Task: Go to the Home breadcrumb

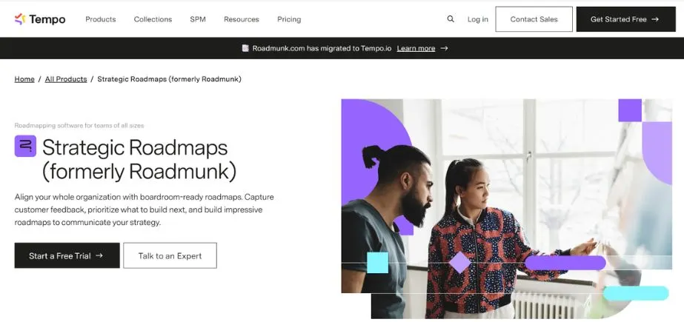Action: pos(24,79)
